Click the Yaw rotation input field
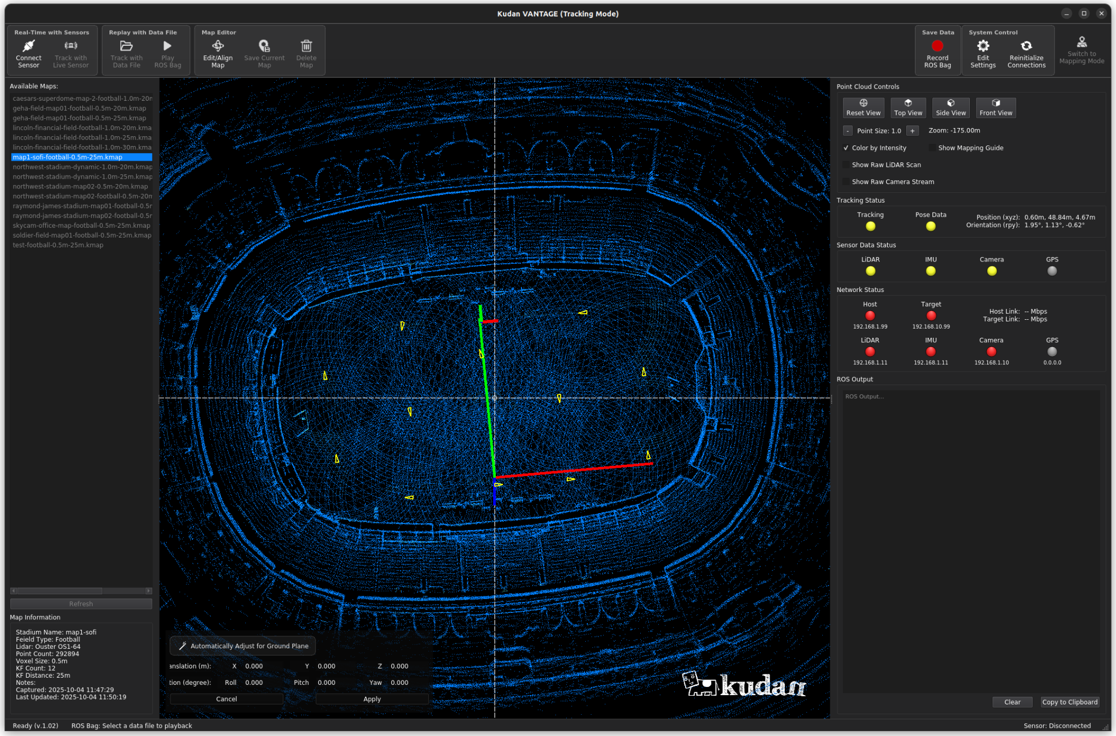 [x=405, y=683]
